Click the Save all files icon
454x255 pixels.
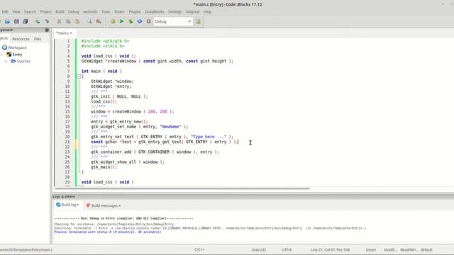26,21
